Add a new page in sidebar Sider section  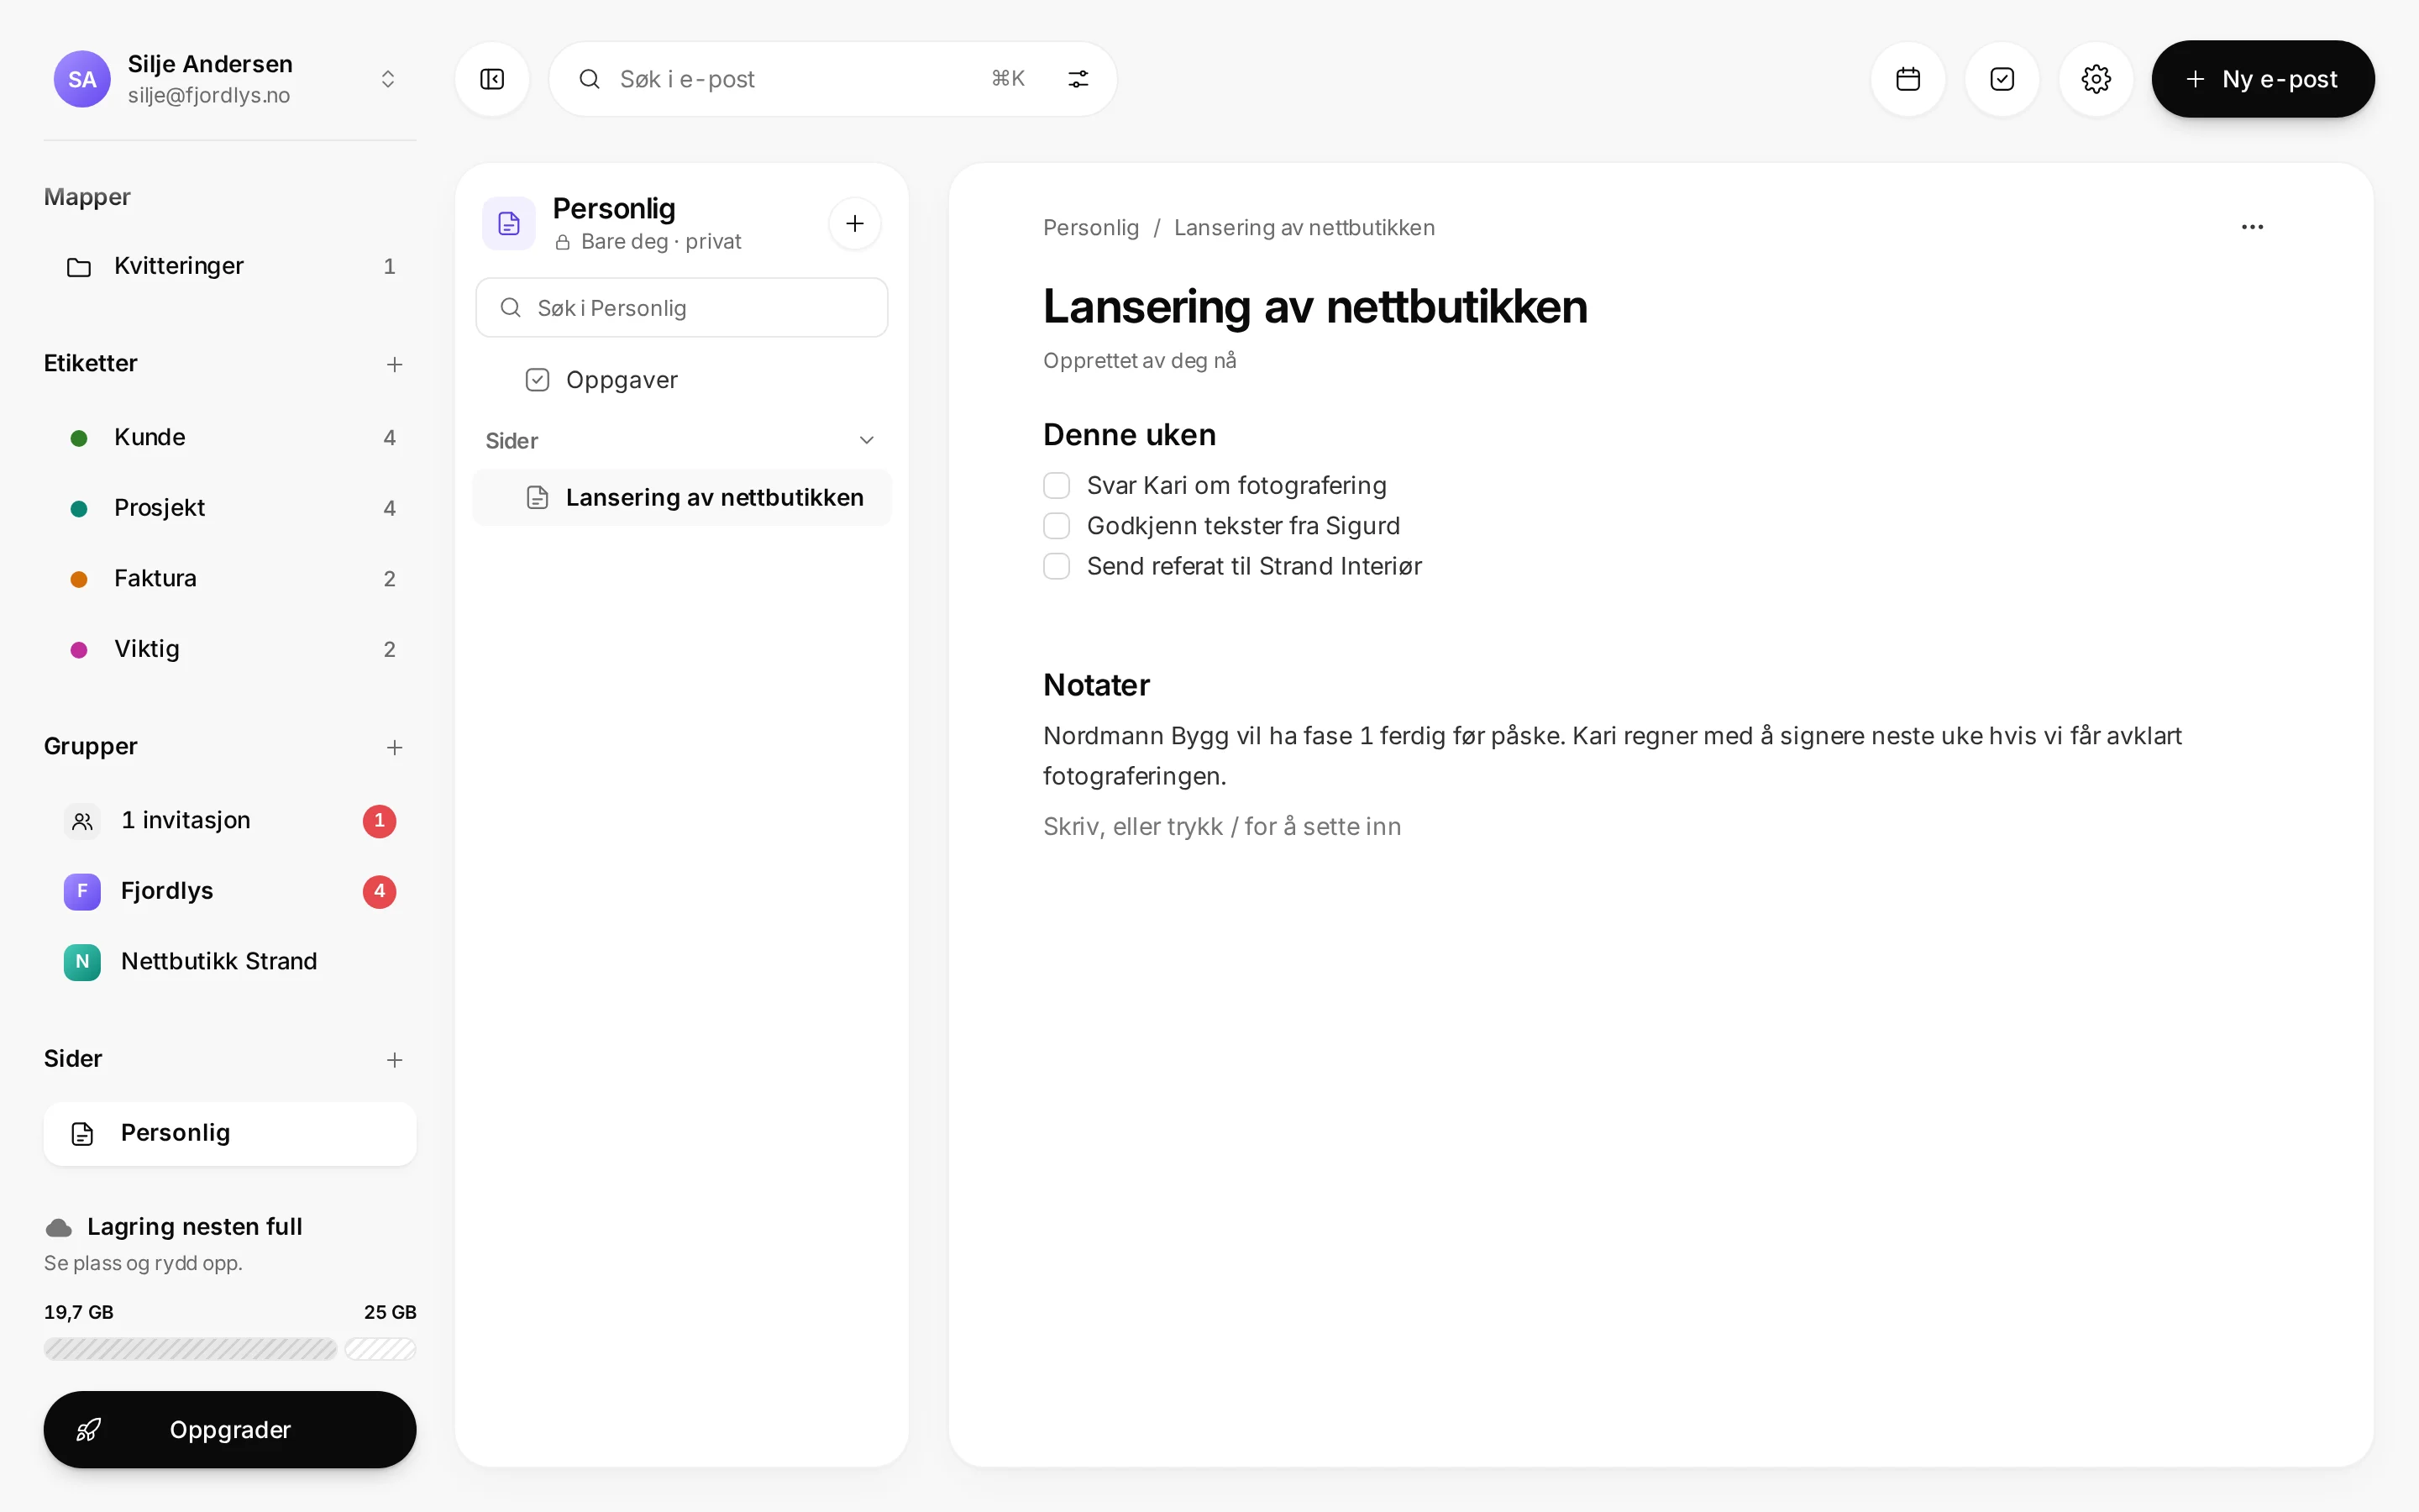click(394, 1059)
